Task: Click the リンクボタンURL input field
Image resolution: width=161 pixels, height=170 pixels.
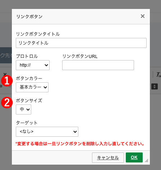Action: click(98, 65)
